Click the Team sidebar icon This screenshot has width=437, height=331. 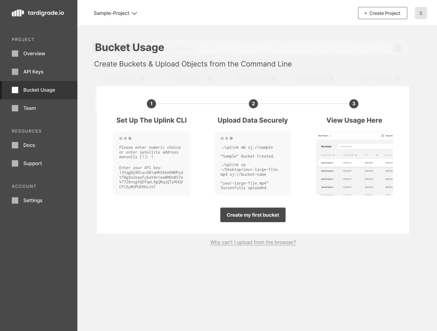pos(15,108)
